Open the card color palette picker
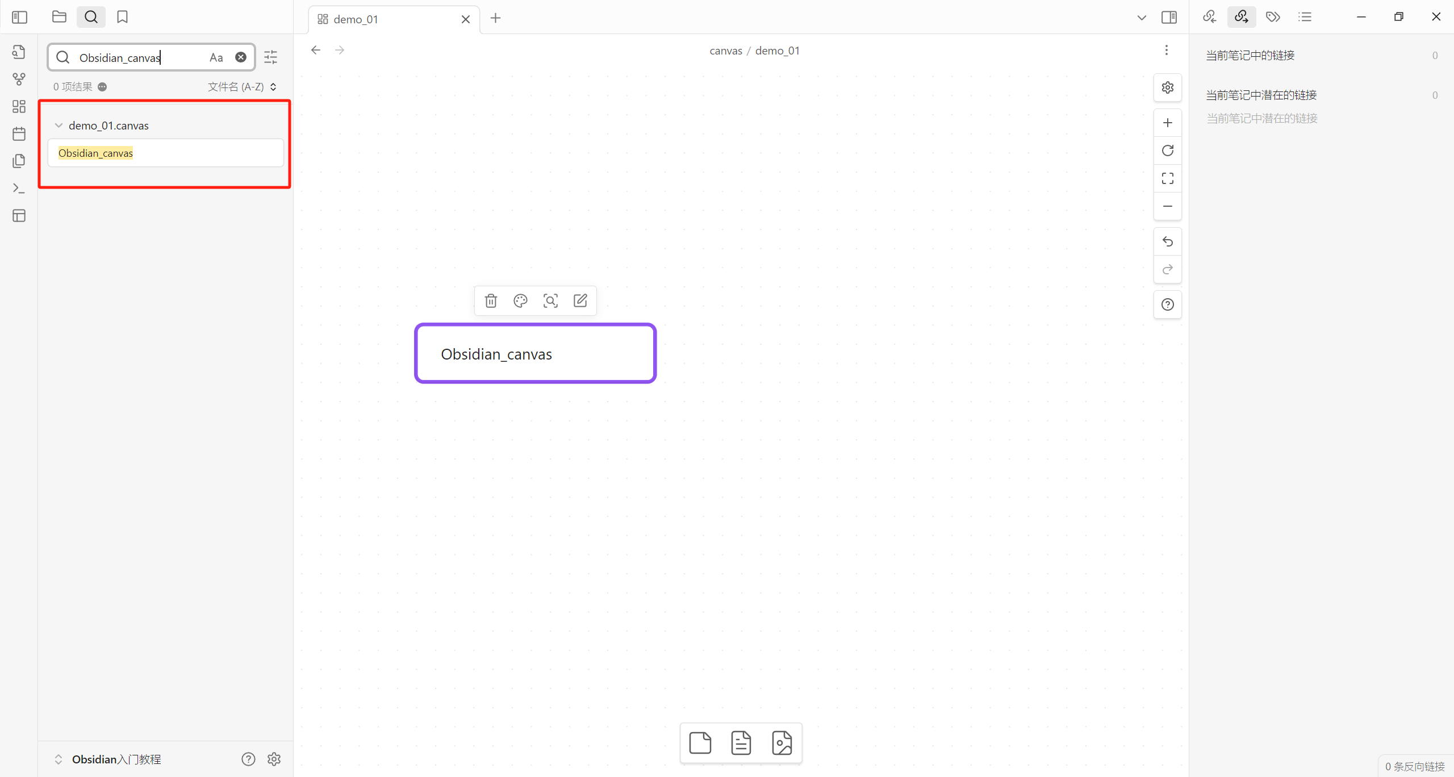The image size is (1454, 777). click(x=520, y=300)
